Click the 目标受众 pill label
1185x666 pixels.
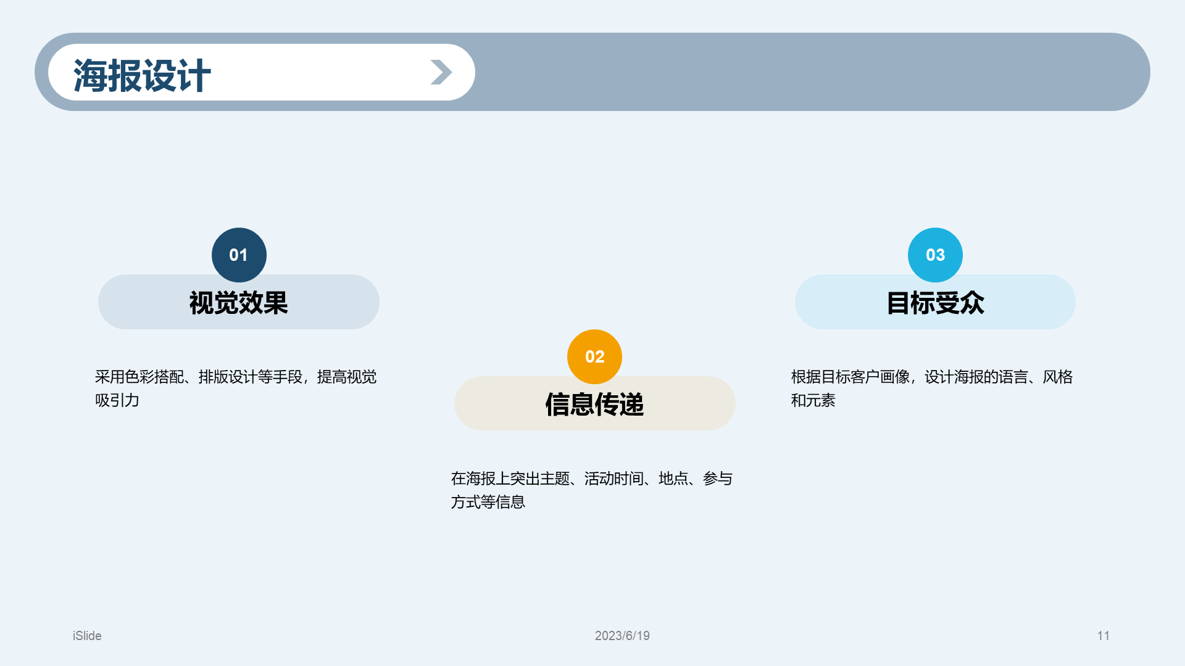pos(935,303)
